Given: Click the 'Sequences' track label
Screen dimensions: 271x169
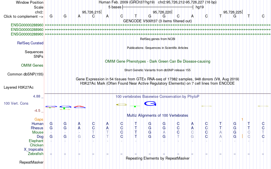Looking at the screenshot, I should coord(34,52).
